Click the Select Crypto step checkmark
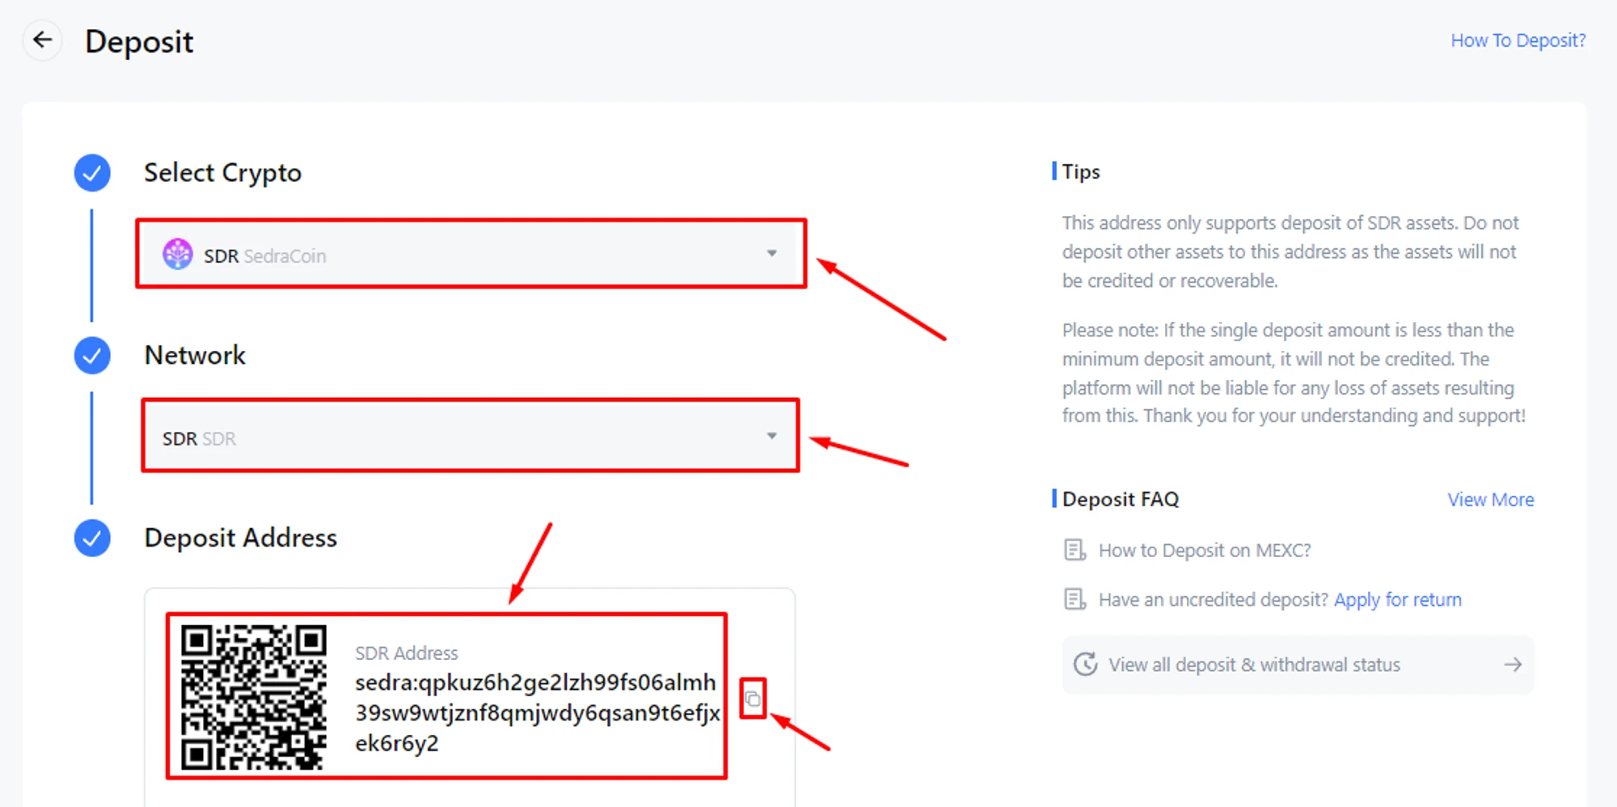 [92, 173]
